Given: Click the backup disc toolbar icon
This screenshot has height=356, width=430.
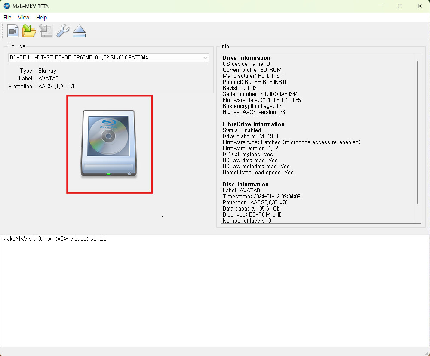Looking at the screenshot, I should click(x=46, y=31).
